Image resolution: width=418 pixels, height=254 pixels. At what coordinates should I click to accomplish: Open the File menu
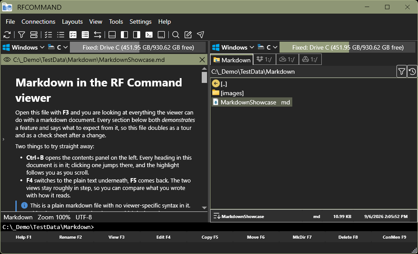coord(11,21)
